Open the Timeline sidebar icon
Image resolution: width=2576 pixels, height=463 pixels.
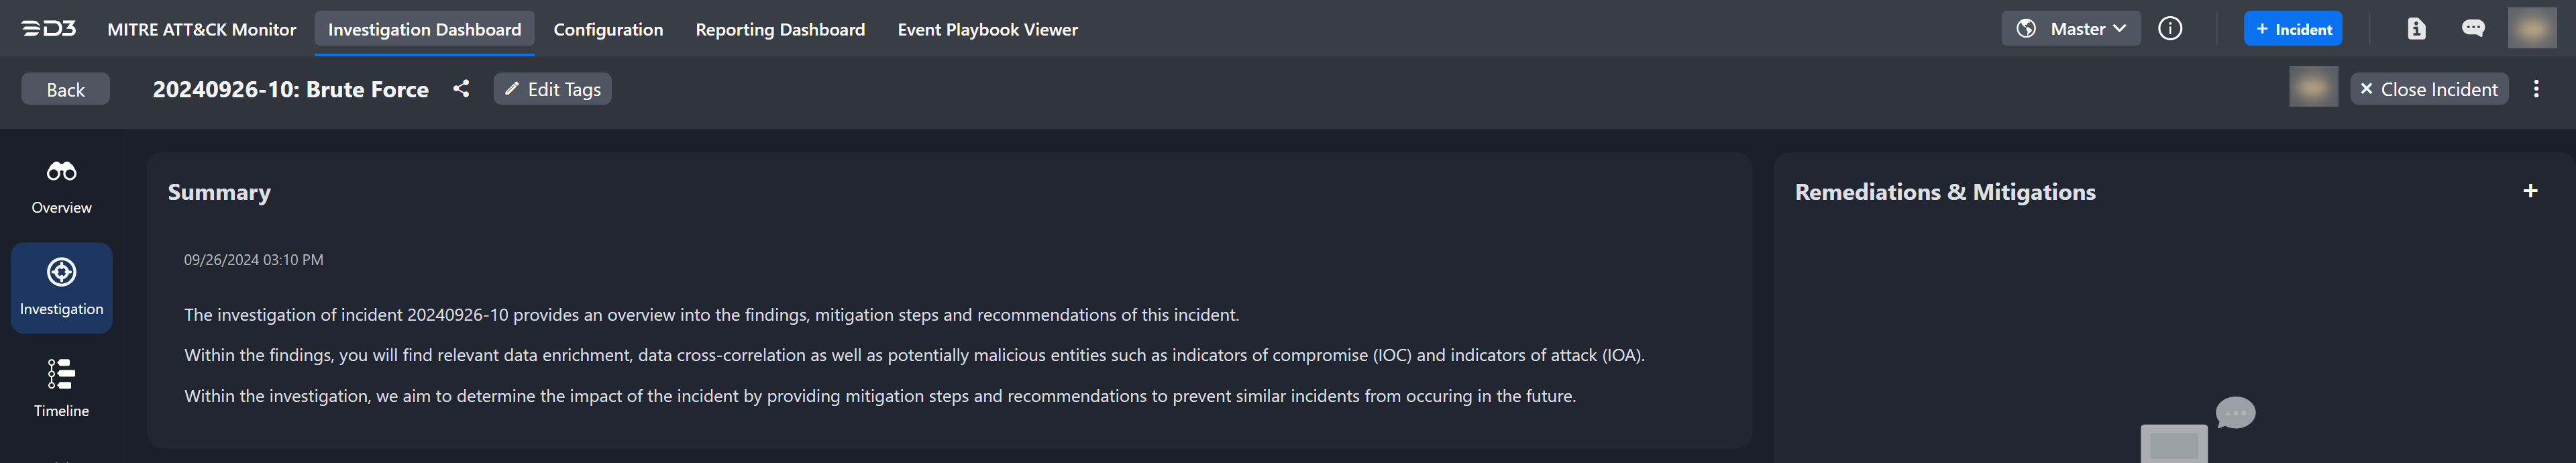[x=61, y=374]
